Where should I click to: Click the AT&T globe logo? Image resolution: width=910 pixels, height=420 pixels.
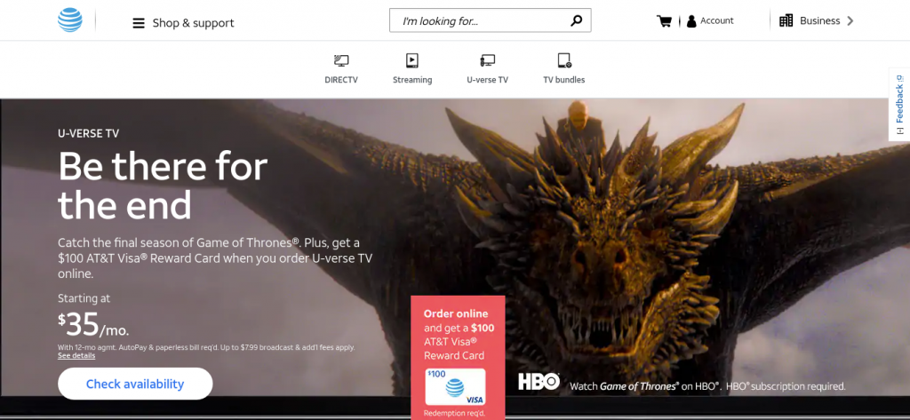(71, 20)
